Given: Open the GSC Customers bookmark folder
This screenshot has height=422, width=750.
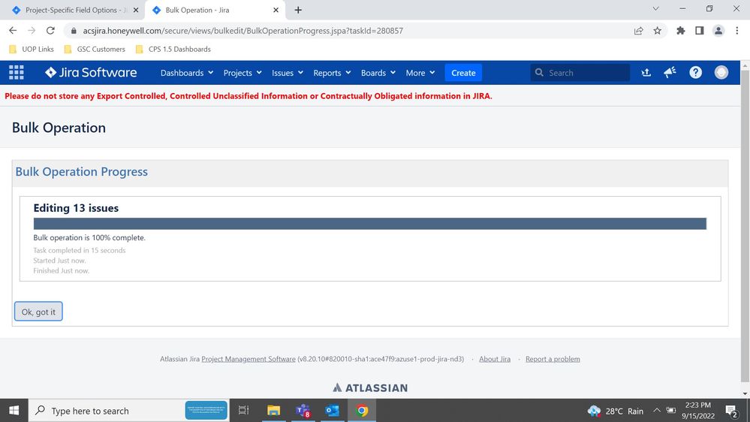Looking at the screenshot, I should pyautogui.click(x=95, y=49).
